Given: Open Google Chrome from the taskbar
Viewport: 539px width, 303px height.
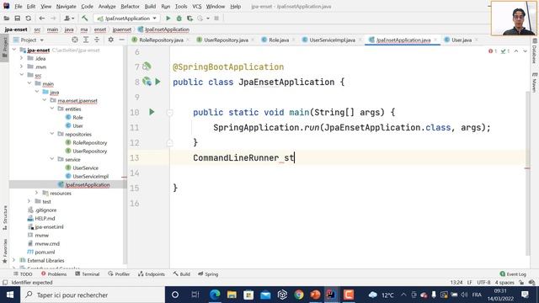Looking at the screenshot, I should [299, 295].
